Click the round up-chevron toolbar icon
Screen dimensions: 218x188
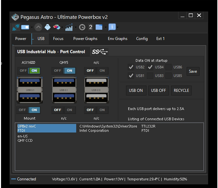[x=38, y=27]
